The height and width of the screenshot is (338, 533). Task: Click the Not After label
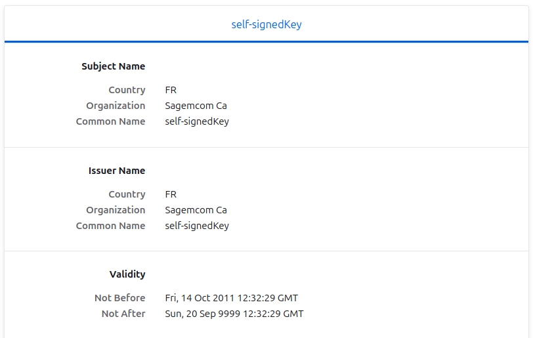(123, 314)
